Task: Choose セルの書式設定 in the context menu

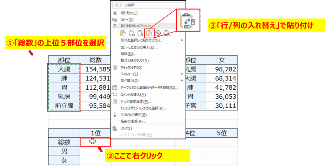Action: tap(136, 102)
